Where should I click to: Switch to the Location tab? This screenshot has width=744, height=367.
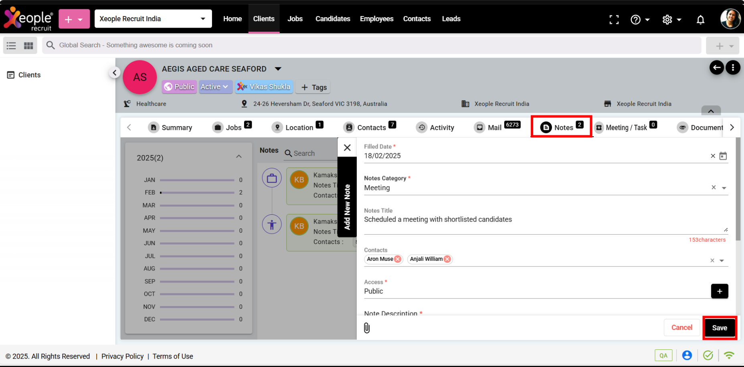tap(297, 127)
